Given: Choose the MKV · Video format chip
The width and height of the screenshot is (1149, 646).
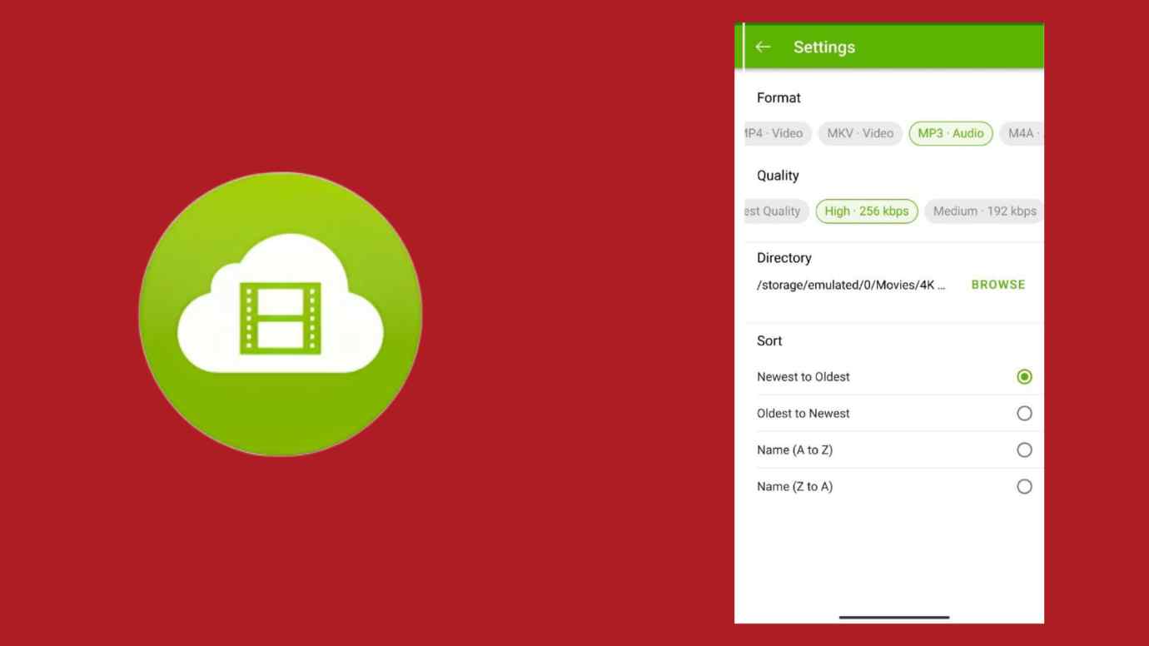Looking at the screenshot, I should point(860,133).
